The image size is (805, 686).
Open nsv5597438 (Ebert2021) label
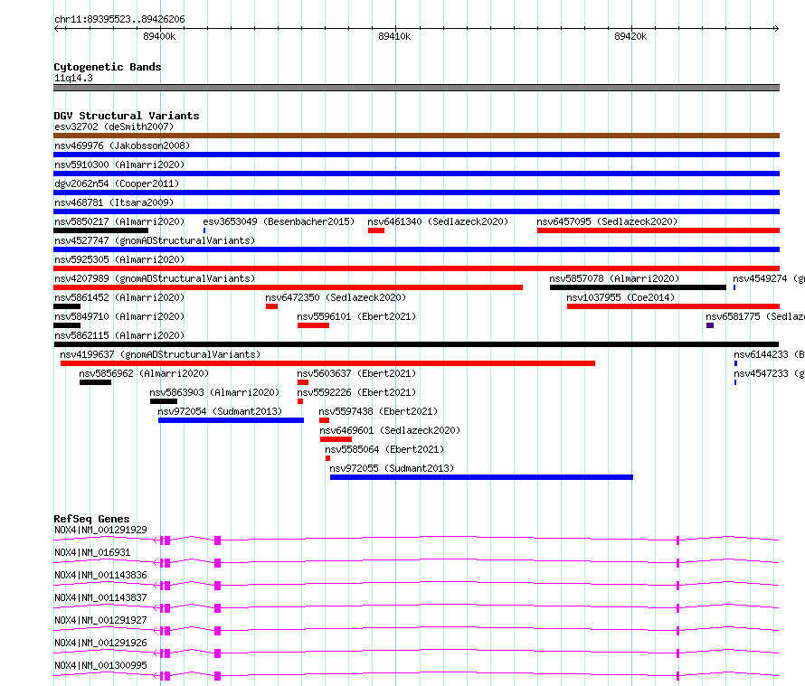[x=378, y=411]
